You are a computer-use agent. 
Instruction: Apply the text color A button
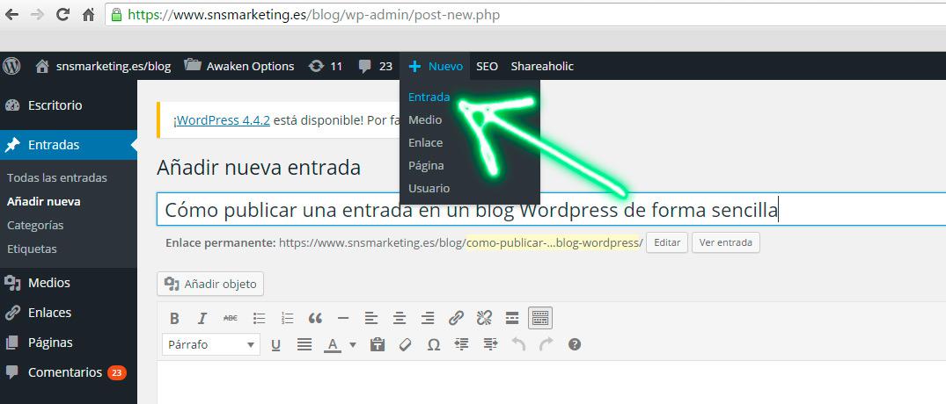click(333, 344)
